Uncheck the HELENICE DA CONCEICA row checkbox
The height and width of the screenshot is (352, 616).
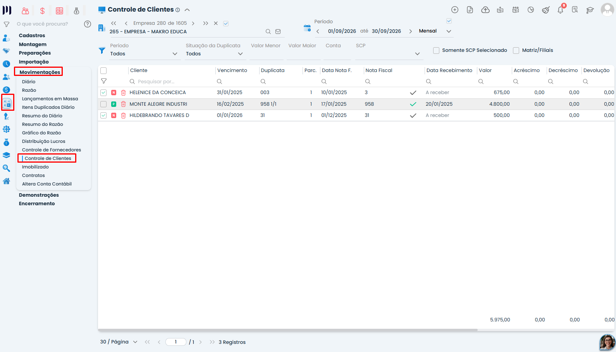103,93
